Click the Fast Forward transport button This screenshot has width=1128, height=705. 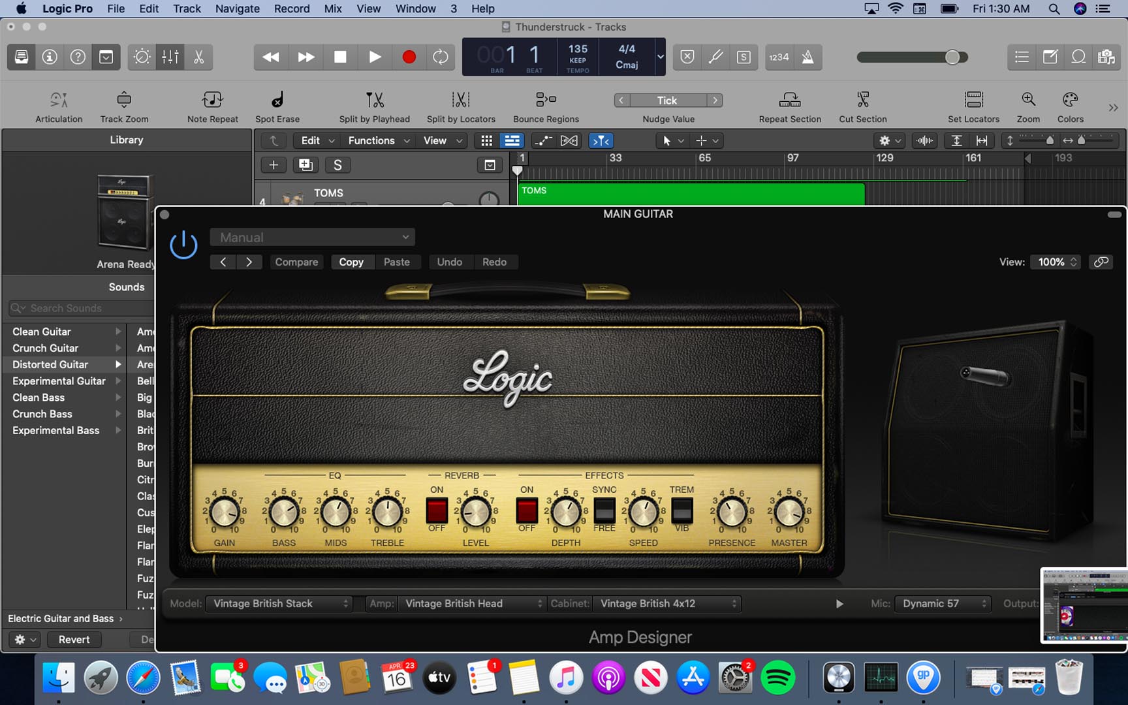click(x=305, y=57)
